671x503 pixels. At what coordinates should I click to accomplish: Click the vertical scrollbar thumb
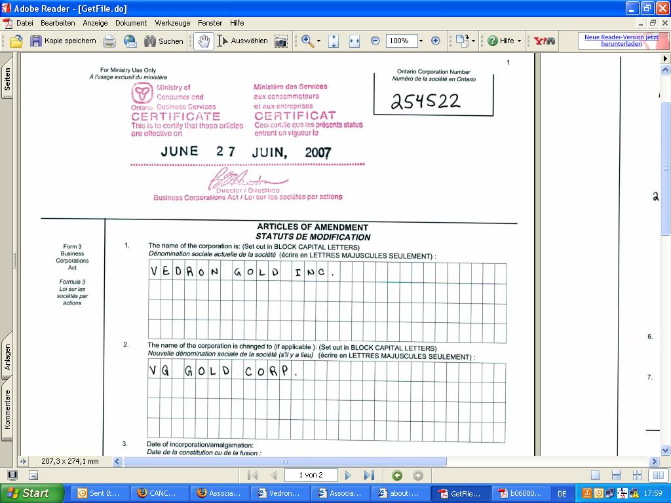tap(665, 168)
